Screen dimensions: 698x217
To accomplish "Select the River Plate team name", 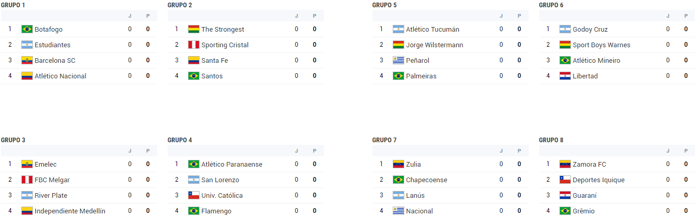I will click(51, 195).
